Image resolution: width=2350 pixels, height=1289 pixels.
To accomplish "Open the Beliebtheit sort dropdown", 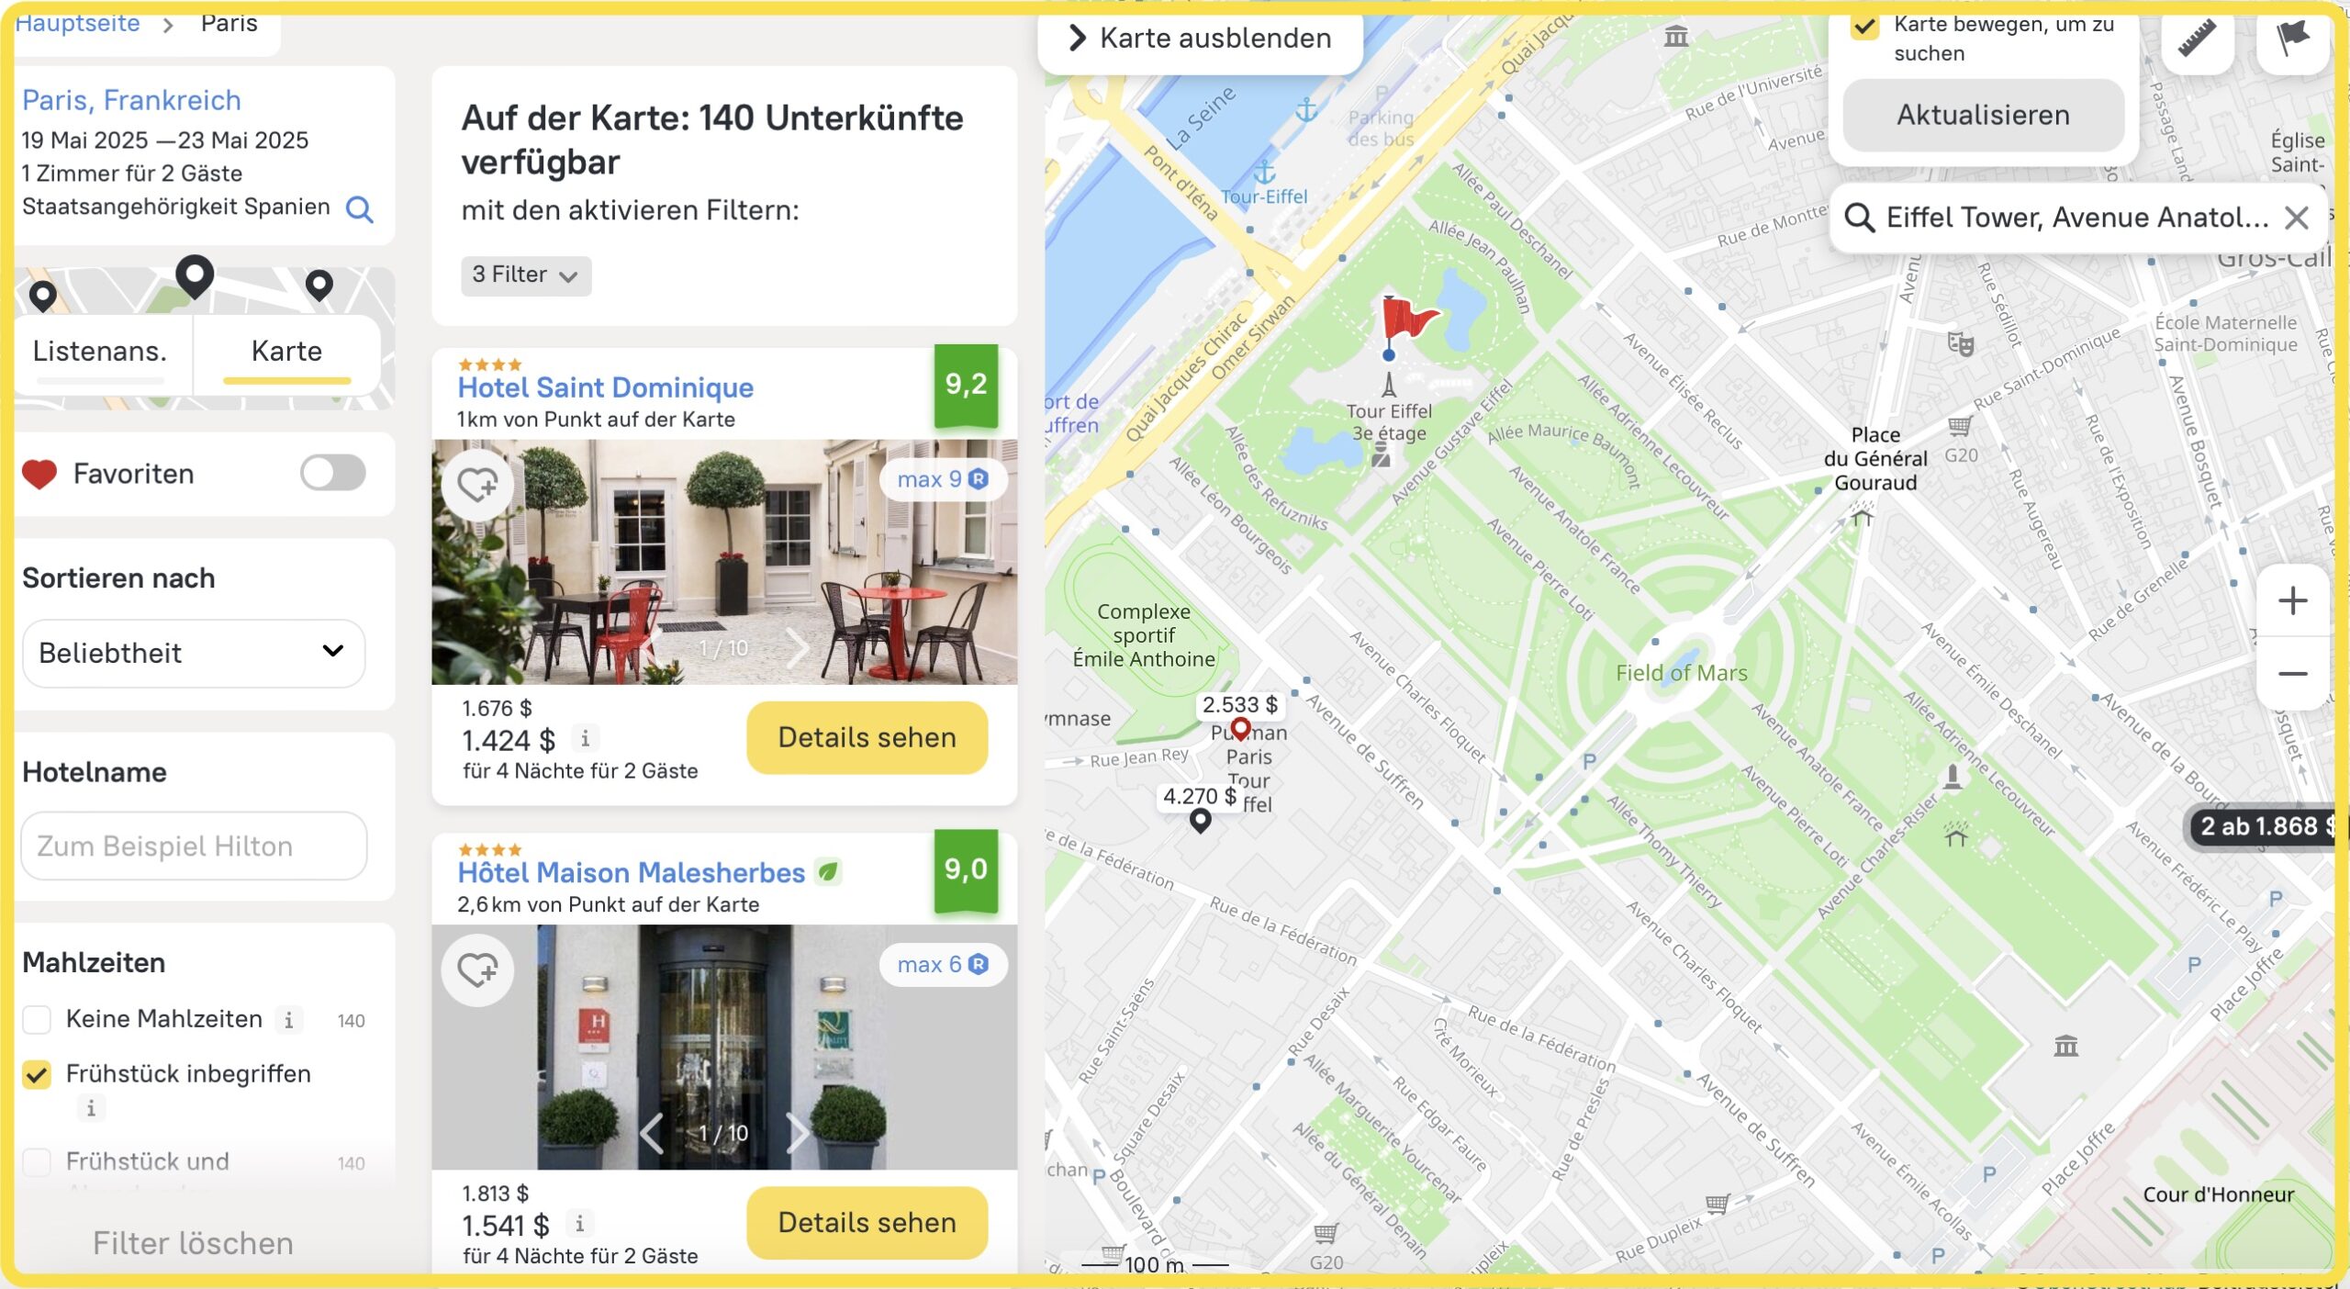I will 194,653.
